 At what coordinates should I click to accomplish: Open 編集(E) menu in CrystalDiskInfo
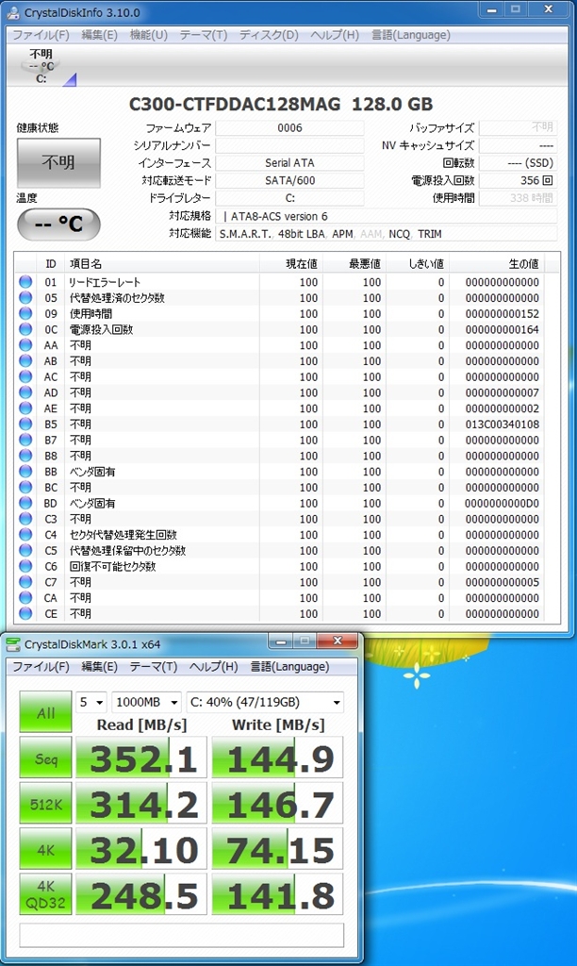(99, 35)
